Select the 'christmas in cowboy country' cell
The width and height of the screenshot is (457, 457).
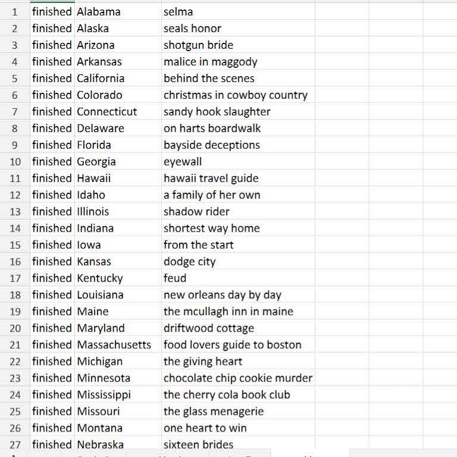[x=236, y=95]
